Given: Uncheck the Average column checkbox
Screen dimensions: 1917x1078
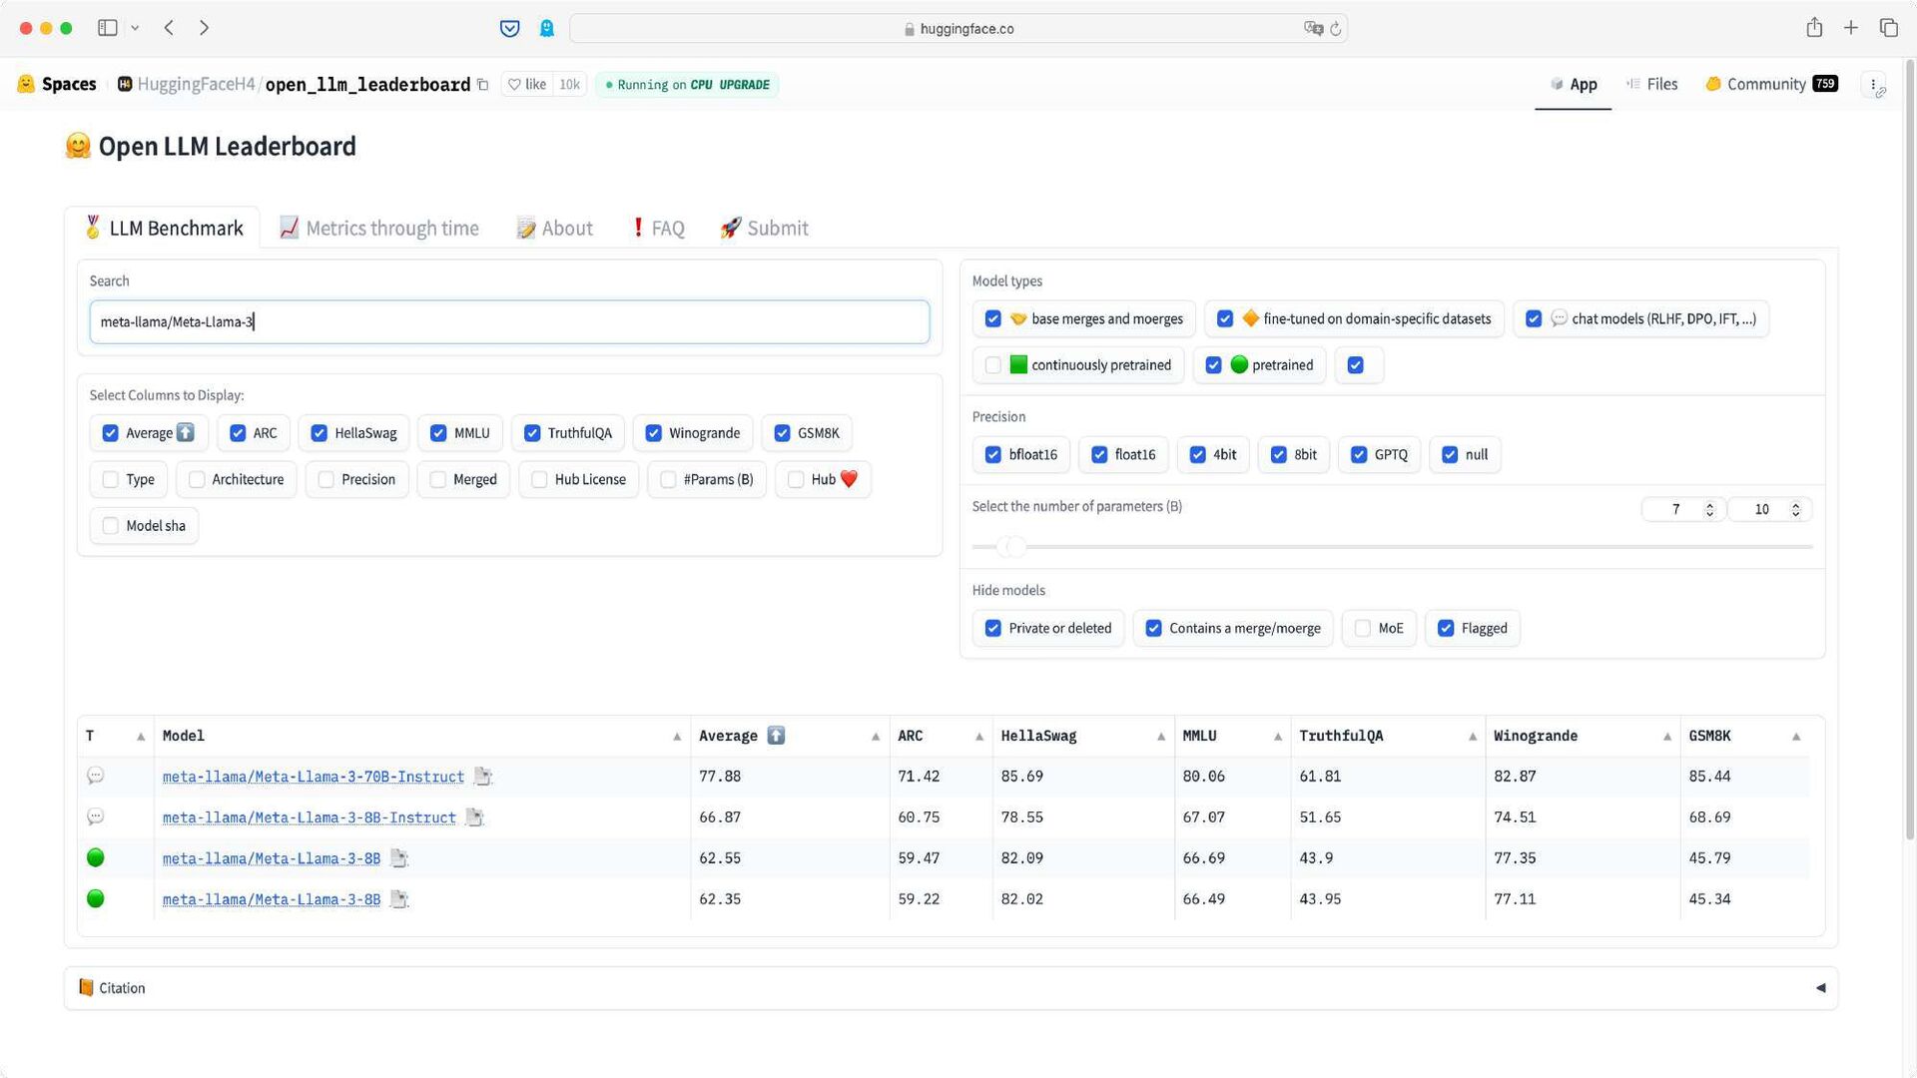Looking at the screenshot, I should click(111, 433).
